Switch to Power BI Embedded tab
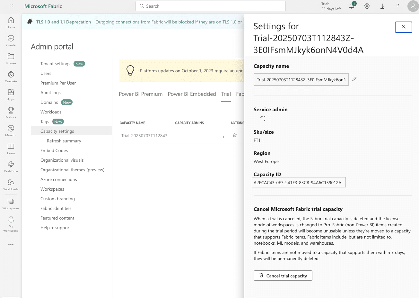The width and height of the screenshot is (419, 298). (192, 94)
